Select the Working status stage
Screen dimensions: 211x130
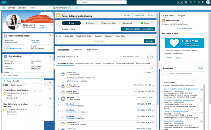click(90, 23)
